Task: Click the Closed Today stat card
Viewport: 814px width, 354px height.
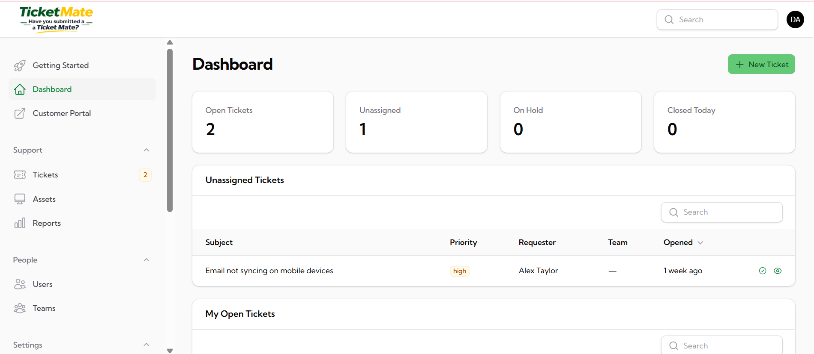Action: (724, 122)
